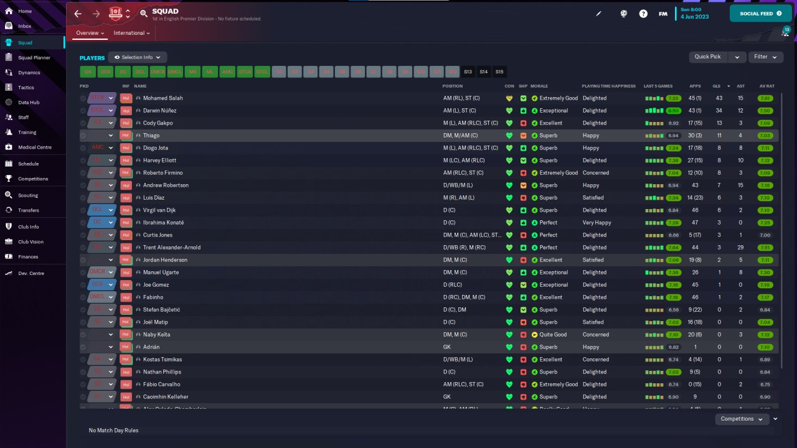Open position dropdown for Mohamed Salah
The width and height of the screenshot is (797, 448).
(x=111, y=98)
